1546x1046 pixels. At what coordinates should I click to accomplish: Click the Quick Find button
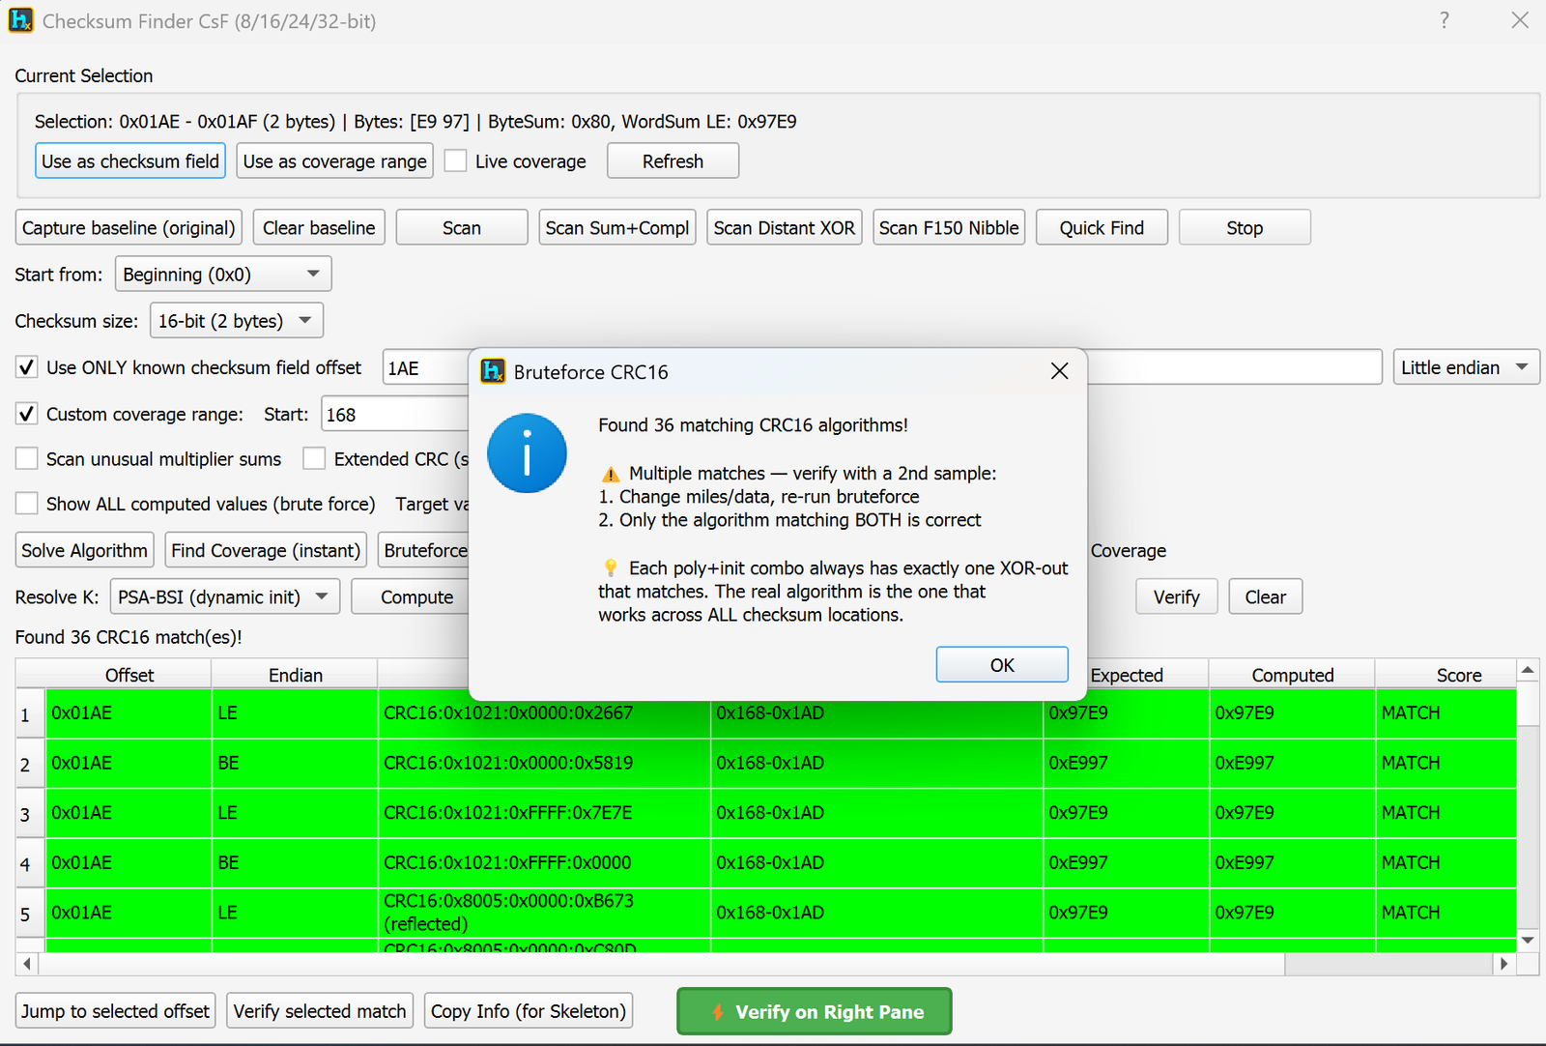[x=1102, y=228]
